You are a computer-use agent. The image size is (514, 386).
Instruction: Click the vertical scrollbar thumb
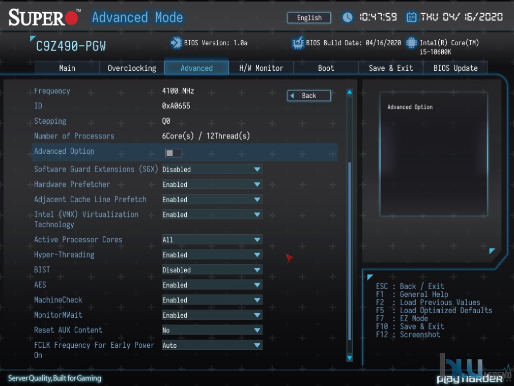click(x=350, y=251)
